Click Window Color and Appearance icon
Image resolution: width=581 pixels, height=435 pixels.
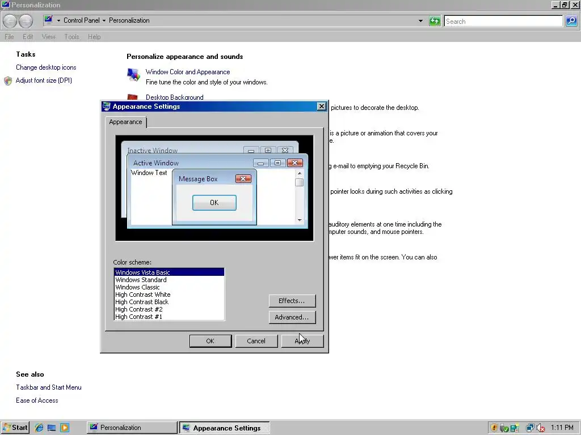[133, 74]
